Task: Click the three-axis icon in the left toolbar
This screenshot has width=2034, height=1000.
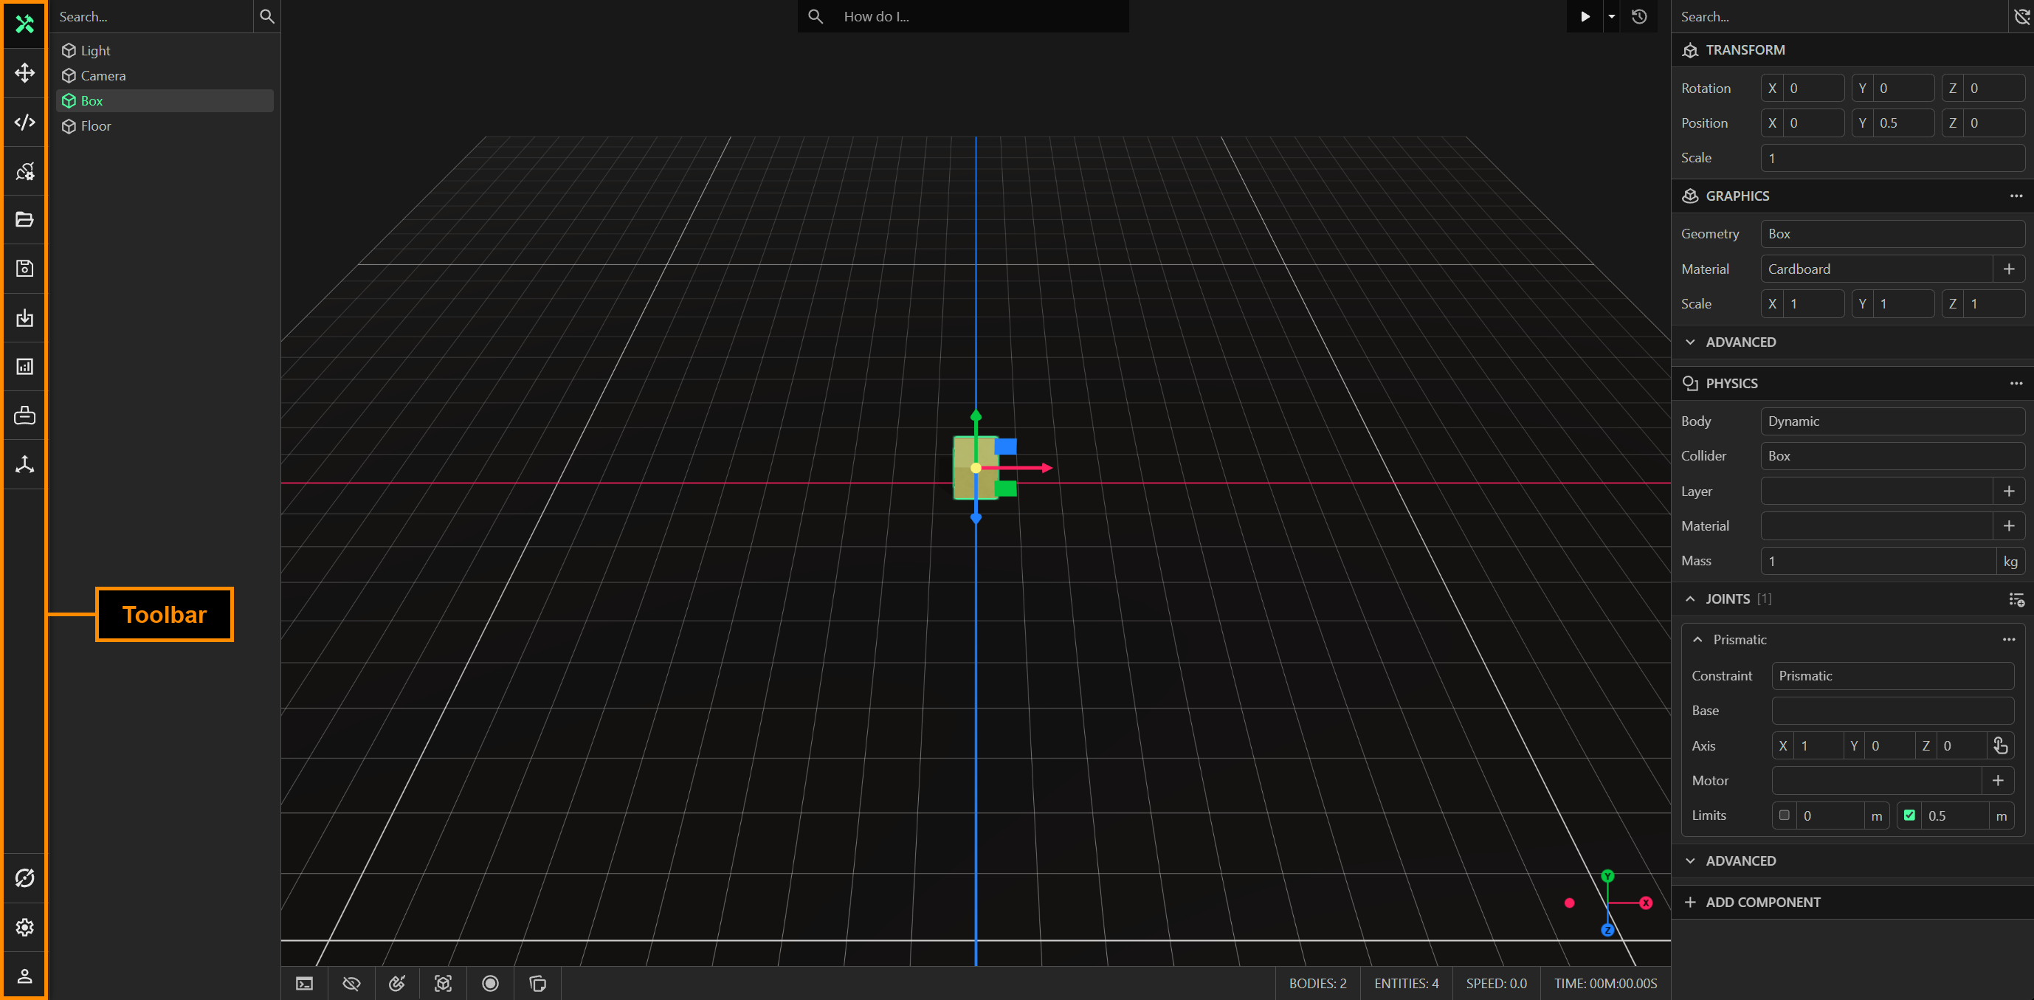Action: (x=24, y=464)
